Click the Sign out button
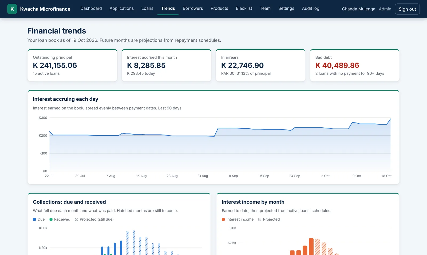This screenshot has height=255, width=427. (407, 9)
